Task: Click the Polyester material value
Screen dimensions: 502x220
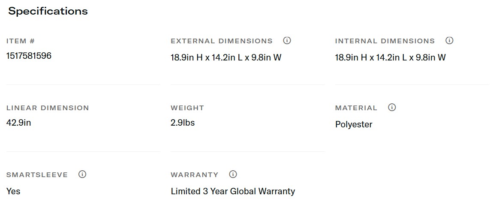Action: coord(354,124)
